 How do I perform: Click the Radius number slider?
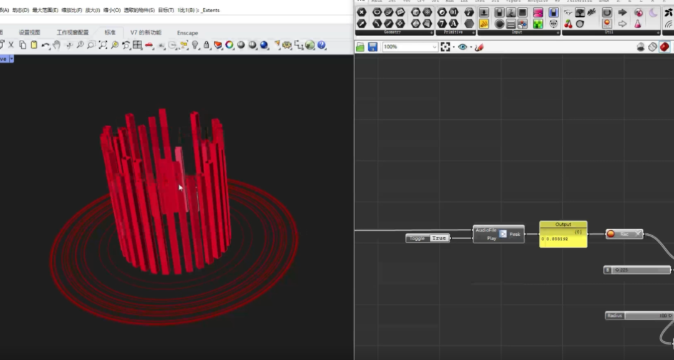click(x=638, y=316)
